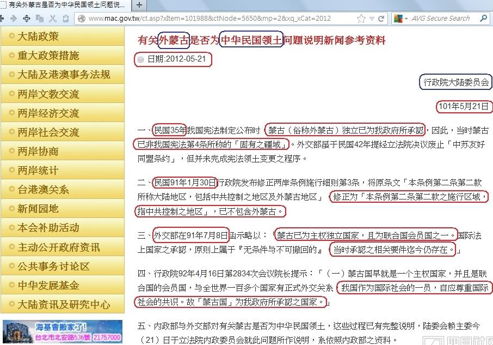Open 重大政策措施 sidebar menu
The image size is (493, 345).
63,56
